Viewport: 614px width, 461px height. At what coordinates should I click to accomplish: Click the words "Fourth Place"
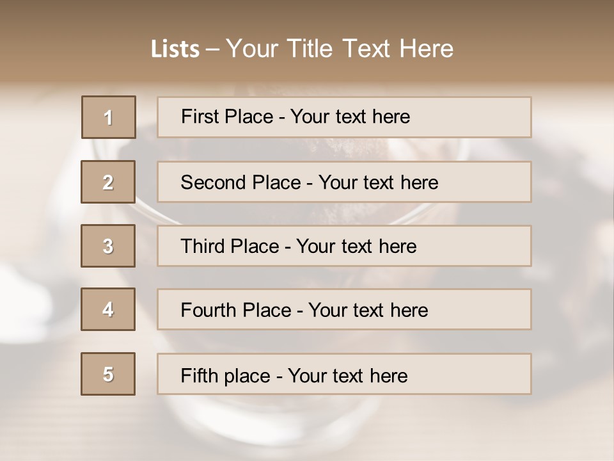[235, 311]
